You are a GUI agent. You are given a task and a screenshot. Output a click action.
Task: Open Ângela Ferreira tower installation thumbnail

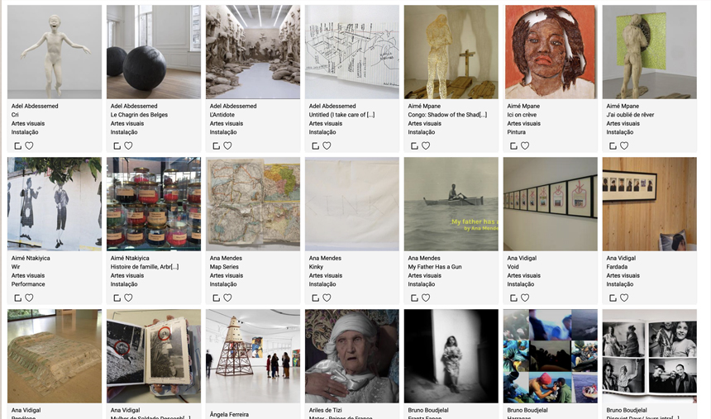point(253,356)
